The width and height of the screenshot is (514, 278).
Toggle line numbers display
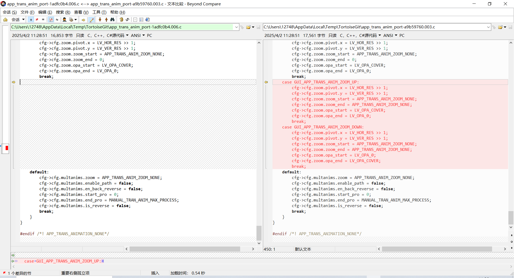click(x=141, y=20)
